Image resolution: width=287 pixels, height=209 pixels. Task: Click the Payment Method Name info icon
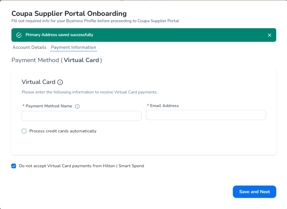[77, 106]
